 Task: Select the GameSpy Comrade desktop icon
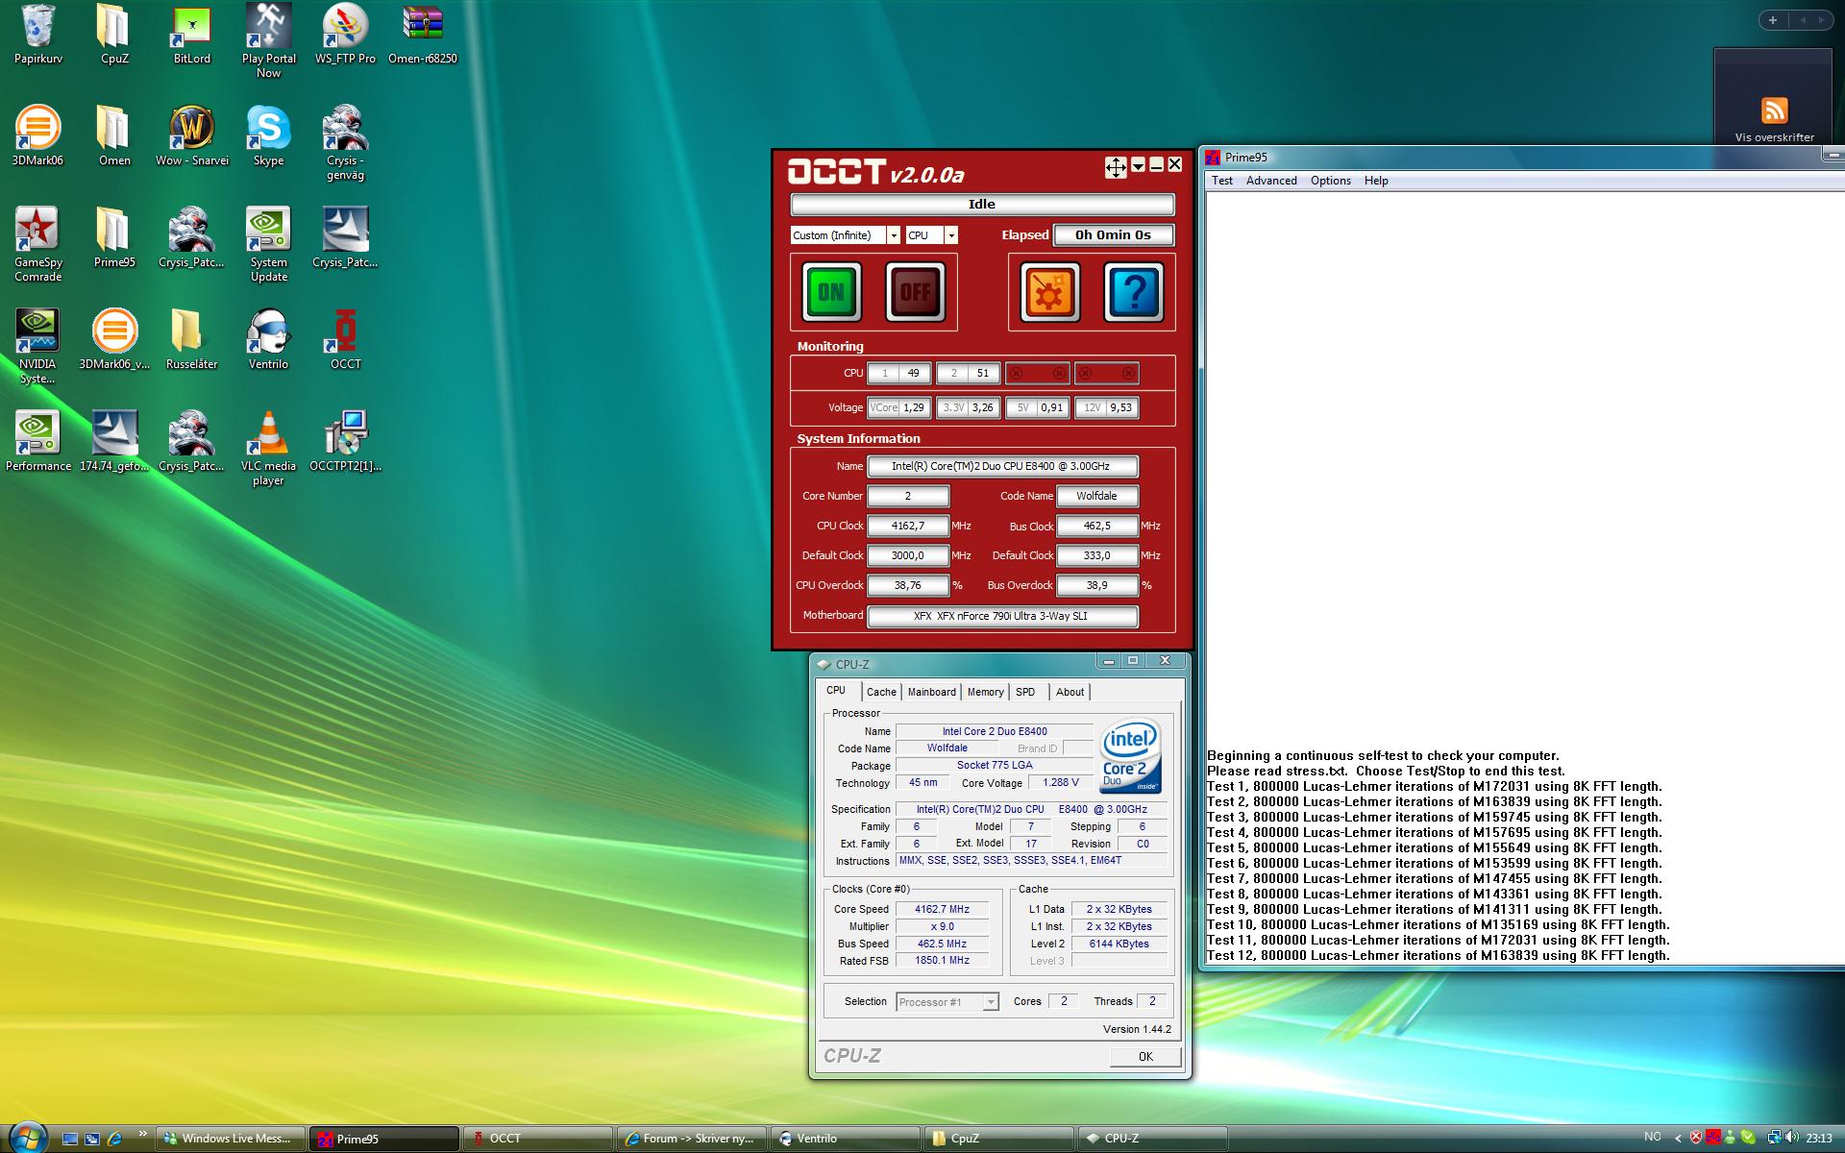37,244
